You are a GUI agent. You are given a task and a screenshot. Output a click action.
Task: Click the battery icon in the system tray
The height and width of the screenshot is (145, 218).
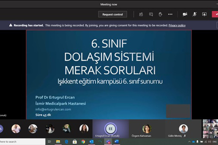[201, 142]
